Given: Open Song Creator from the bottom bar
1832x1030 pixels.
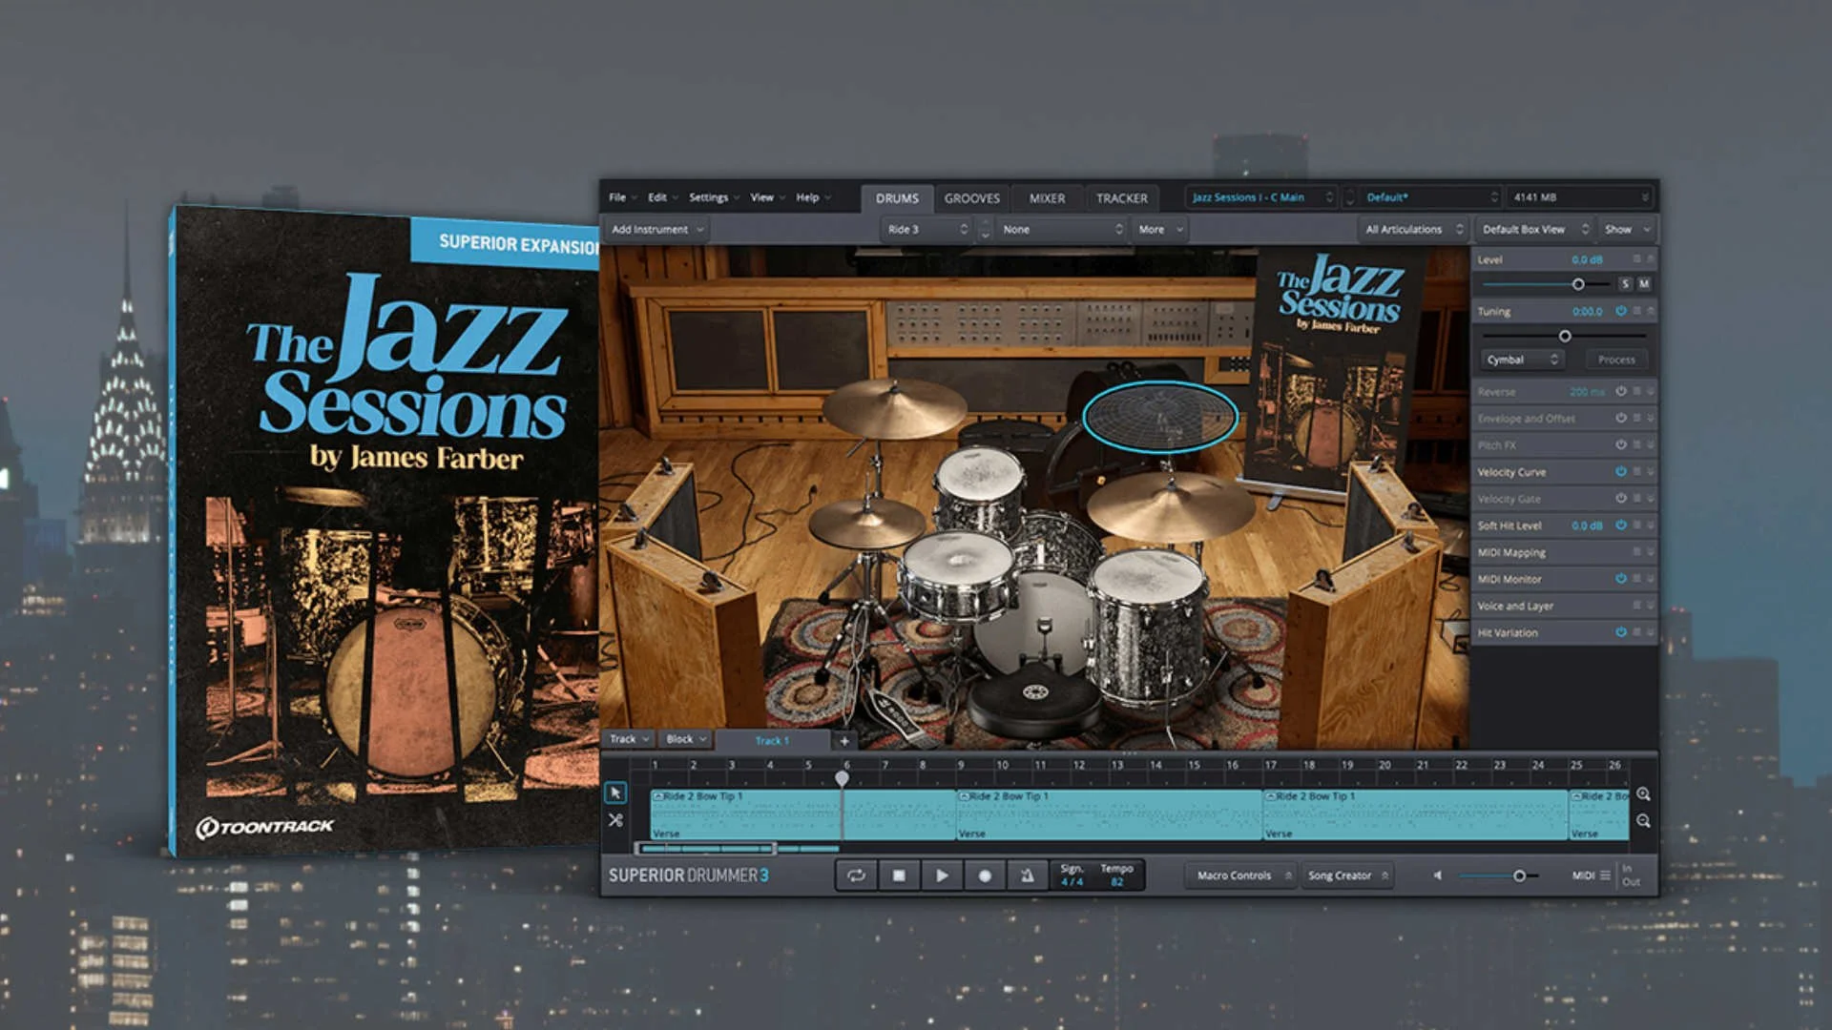Looking at the screenshot, I should coord(1341,875).
